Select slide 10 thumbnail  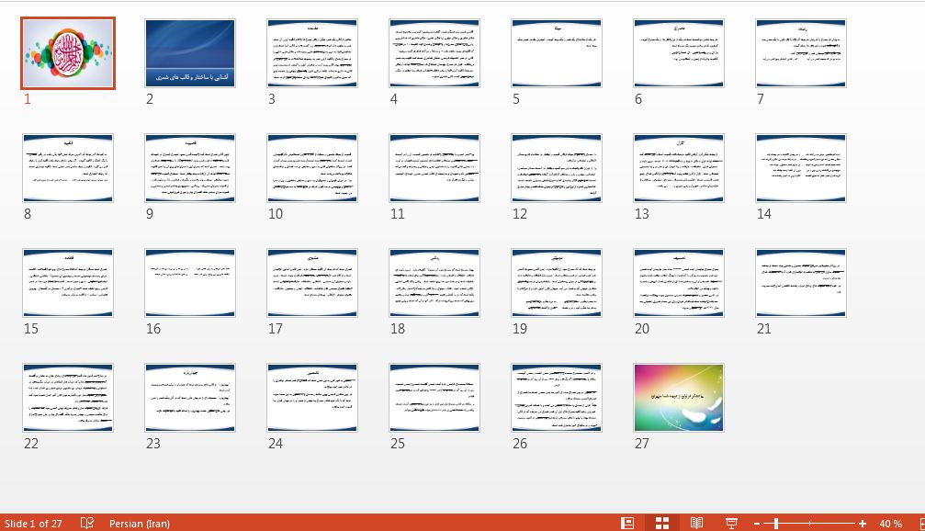312,168
